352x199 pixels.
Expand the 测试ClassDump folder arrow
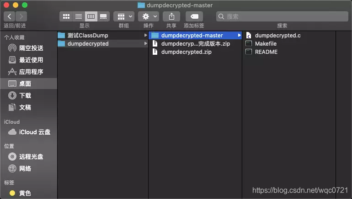[145, 35]
